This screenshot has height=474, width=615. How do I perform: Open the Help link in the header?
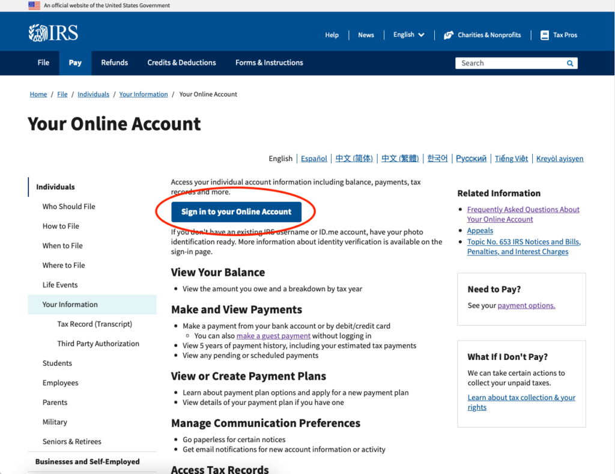(332, 35)
